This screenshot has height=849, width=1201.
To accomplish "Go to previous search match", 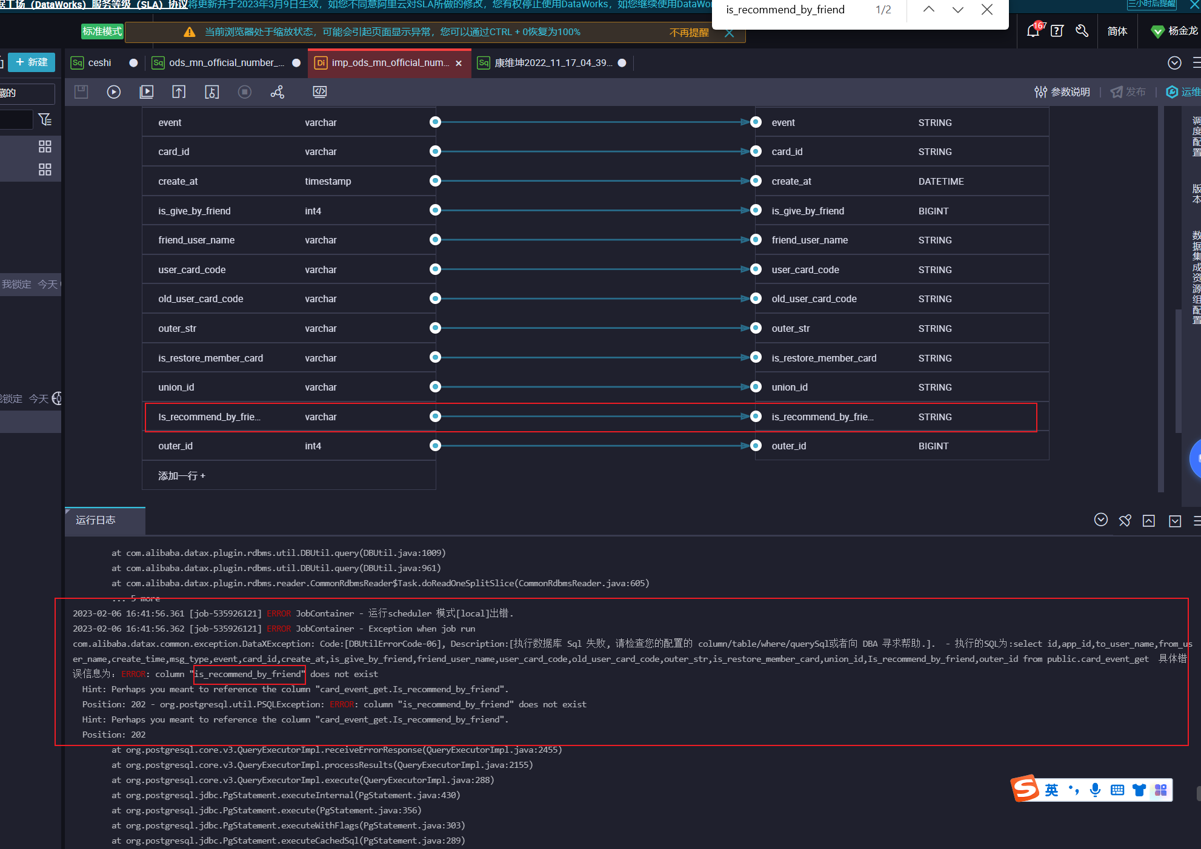I will [x=929, y=10].
